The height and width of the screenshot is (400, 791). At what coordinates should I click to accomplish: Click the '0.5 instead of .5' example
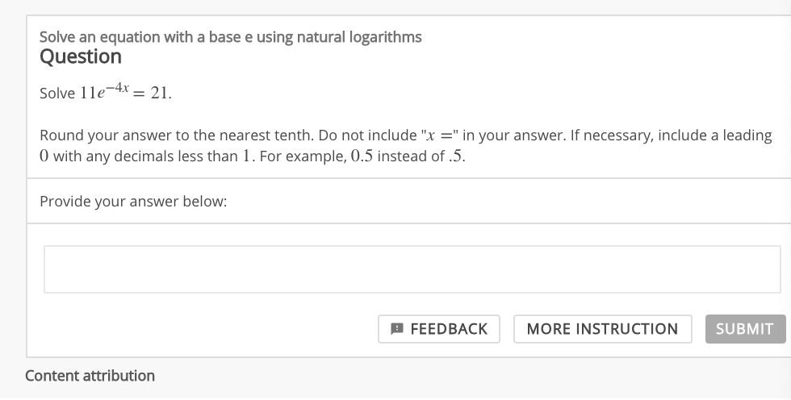point(411,156)
